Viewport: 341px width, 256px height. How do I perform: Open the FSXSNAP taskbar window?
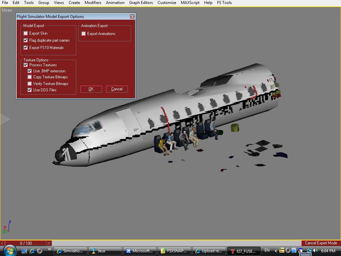click(174, 251)
